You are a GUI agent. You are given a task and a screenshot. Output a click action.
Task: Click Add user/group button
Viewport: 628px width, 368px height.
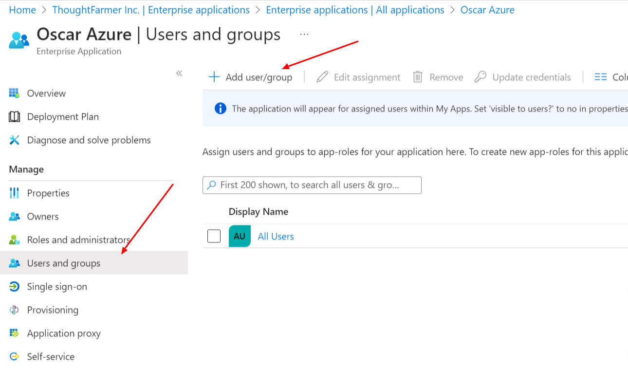[x=251, y=77]
